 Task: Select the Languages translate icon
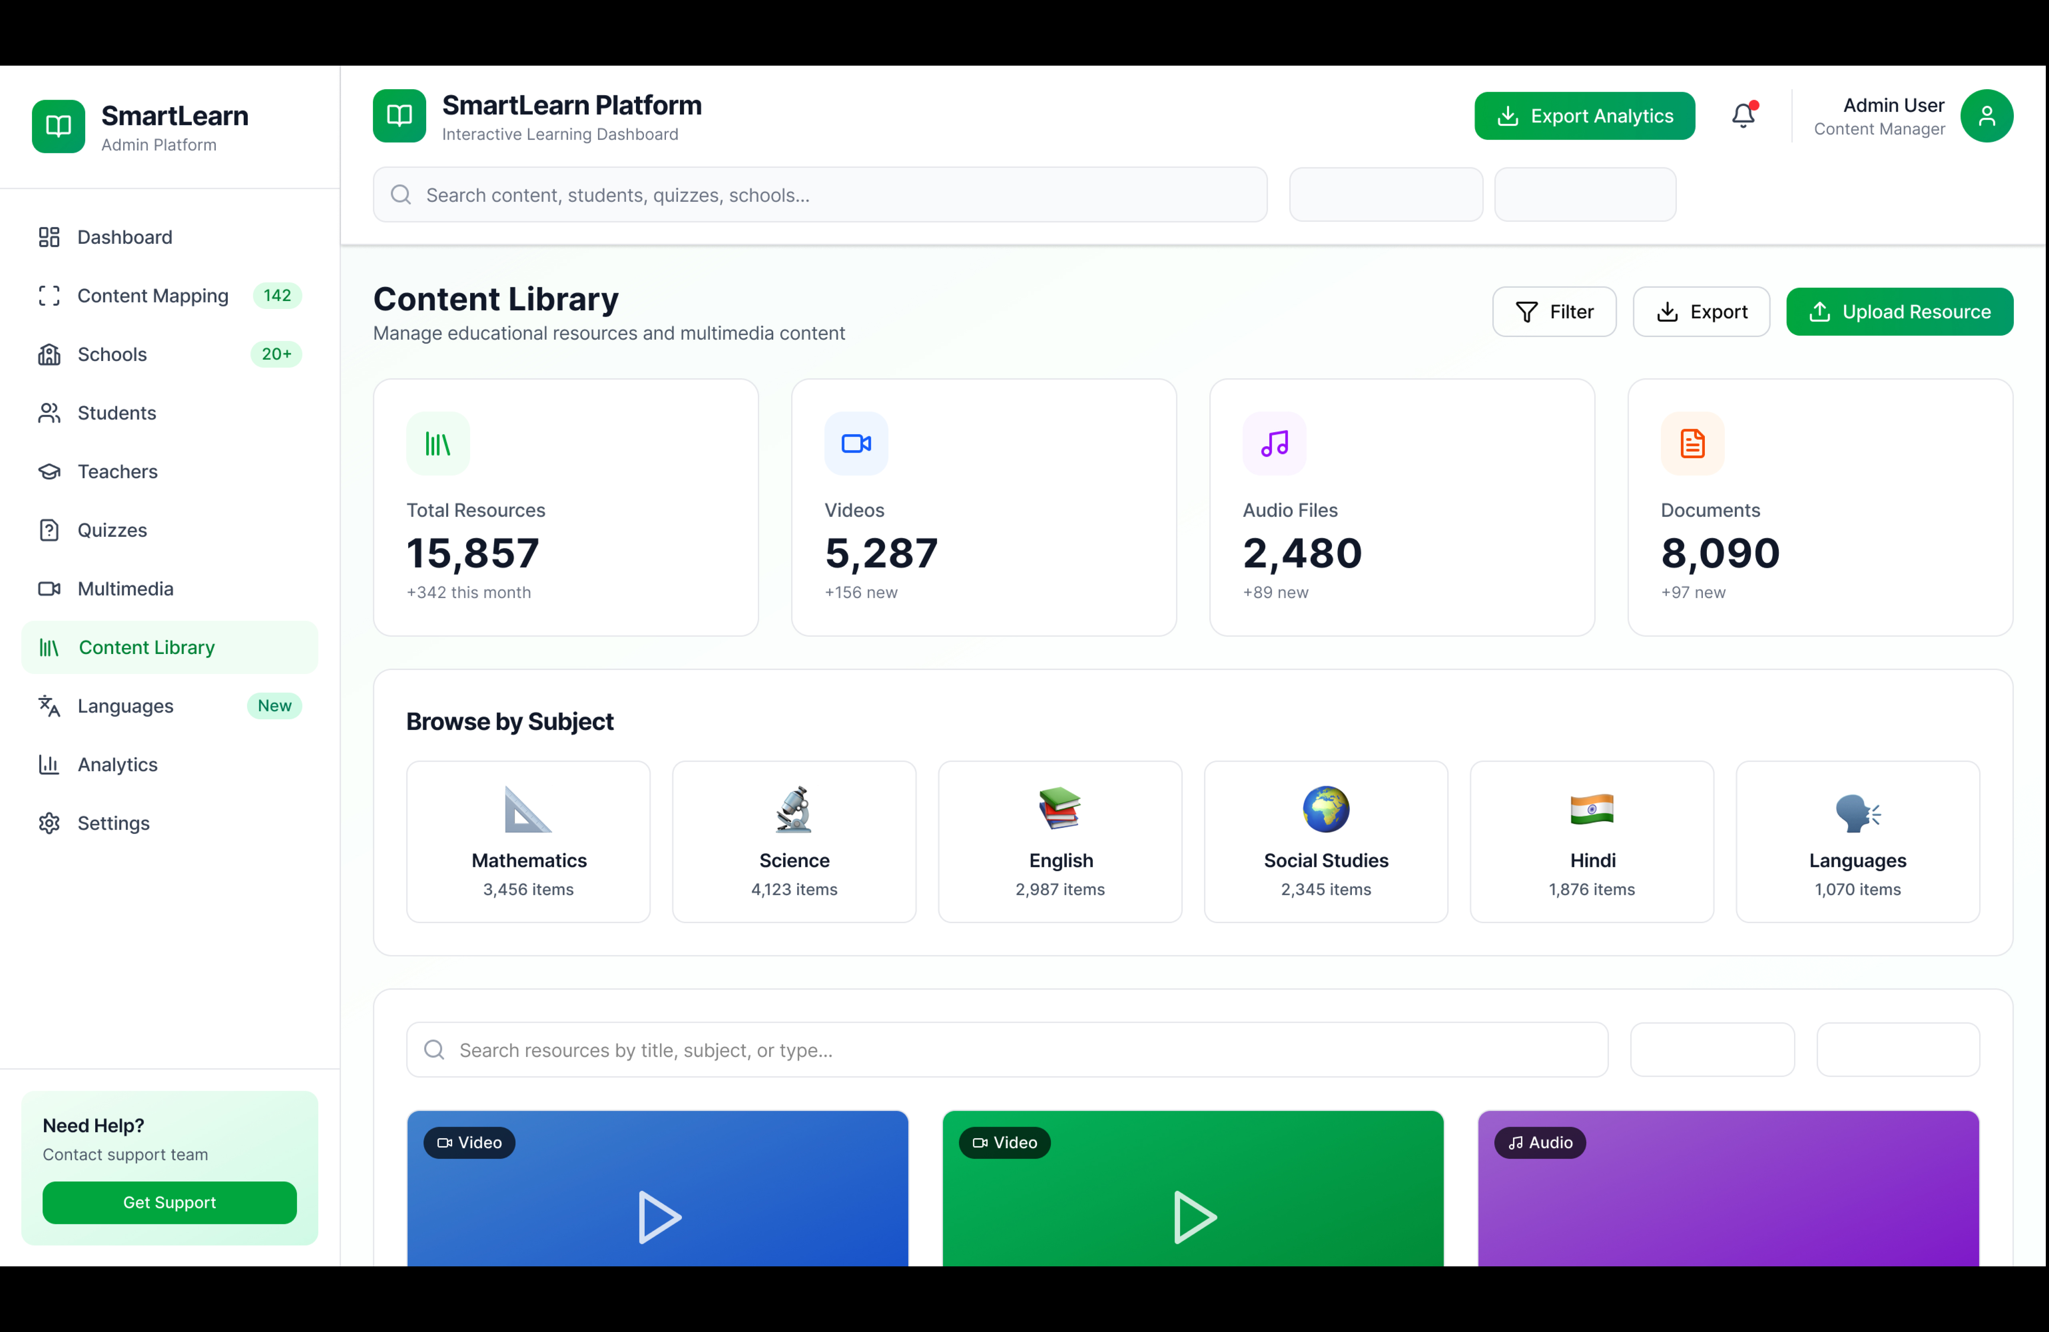point(49,706)
